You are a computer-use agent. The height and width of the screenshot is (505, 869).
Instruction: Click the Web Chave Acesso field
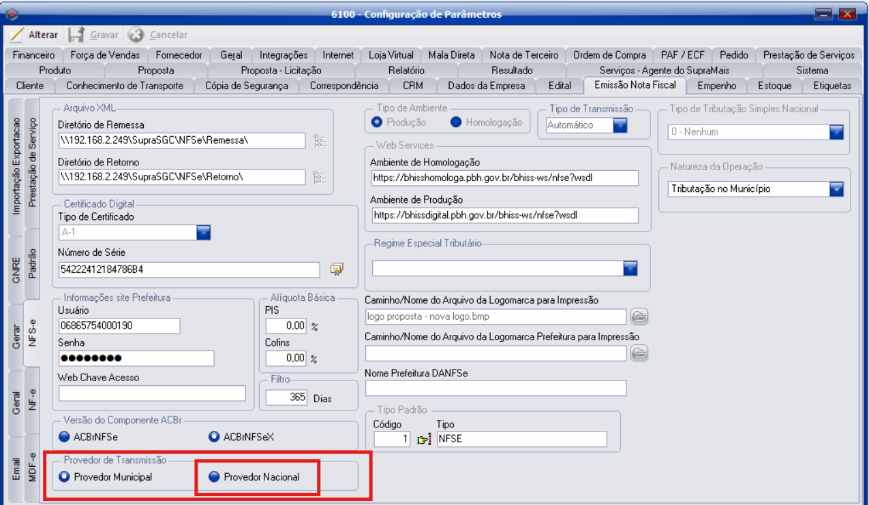pyautogui.click(x=152, y=393)
